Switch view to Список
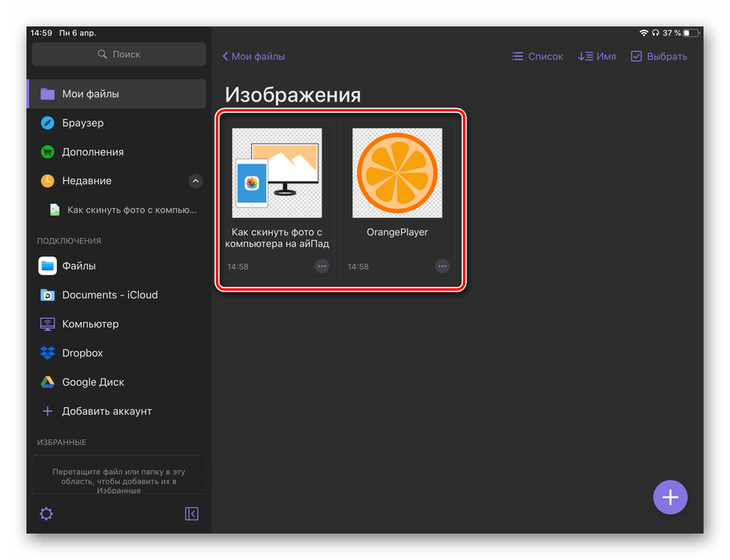 pyautogui.click(x=537, y=56)
